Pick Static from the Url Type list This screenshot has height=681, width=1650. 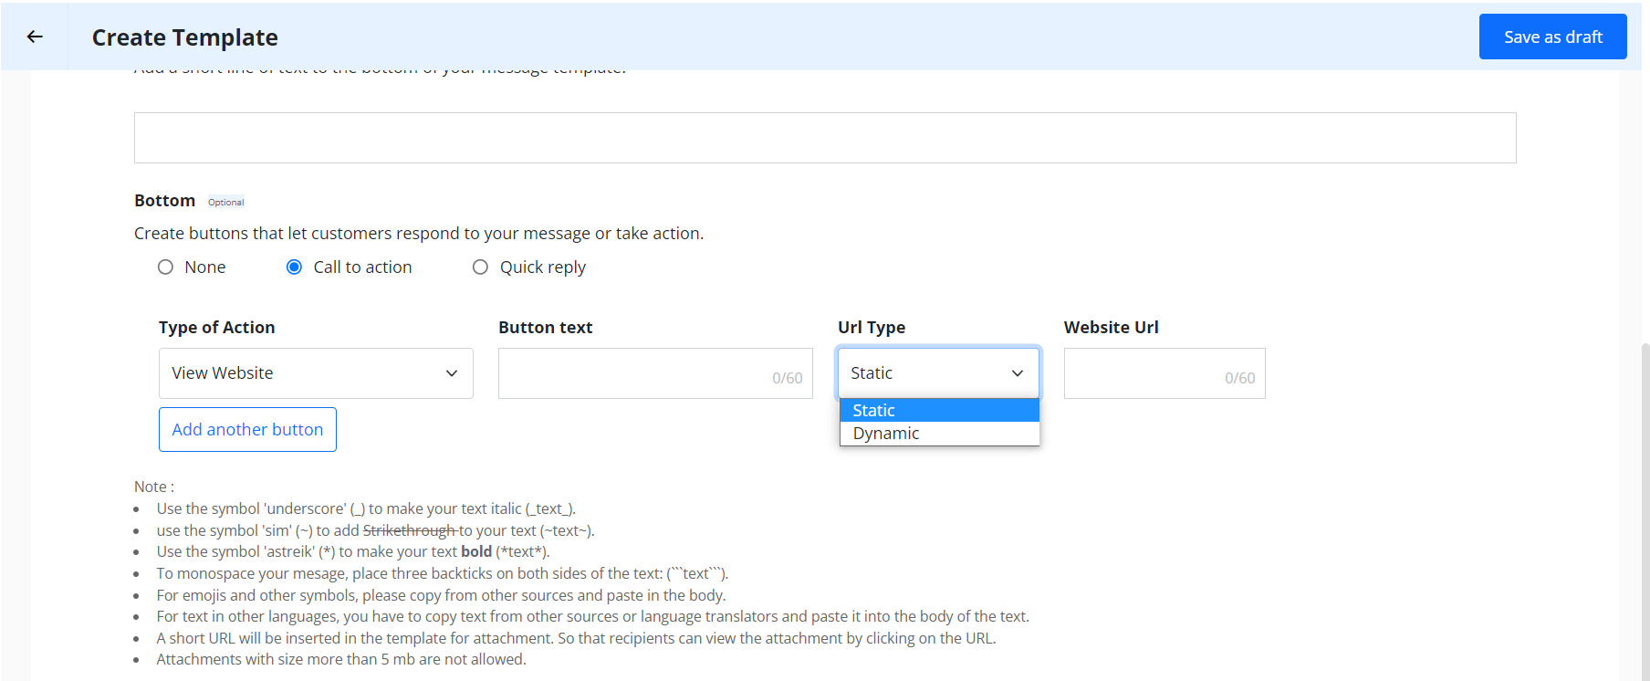[939, 411]
